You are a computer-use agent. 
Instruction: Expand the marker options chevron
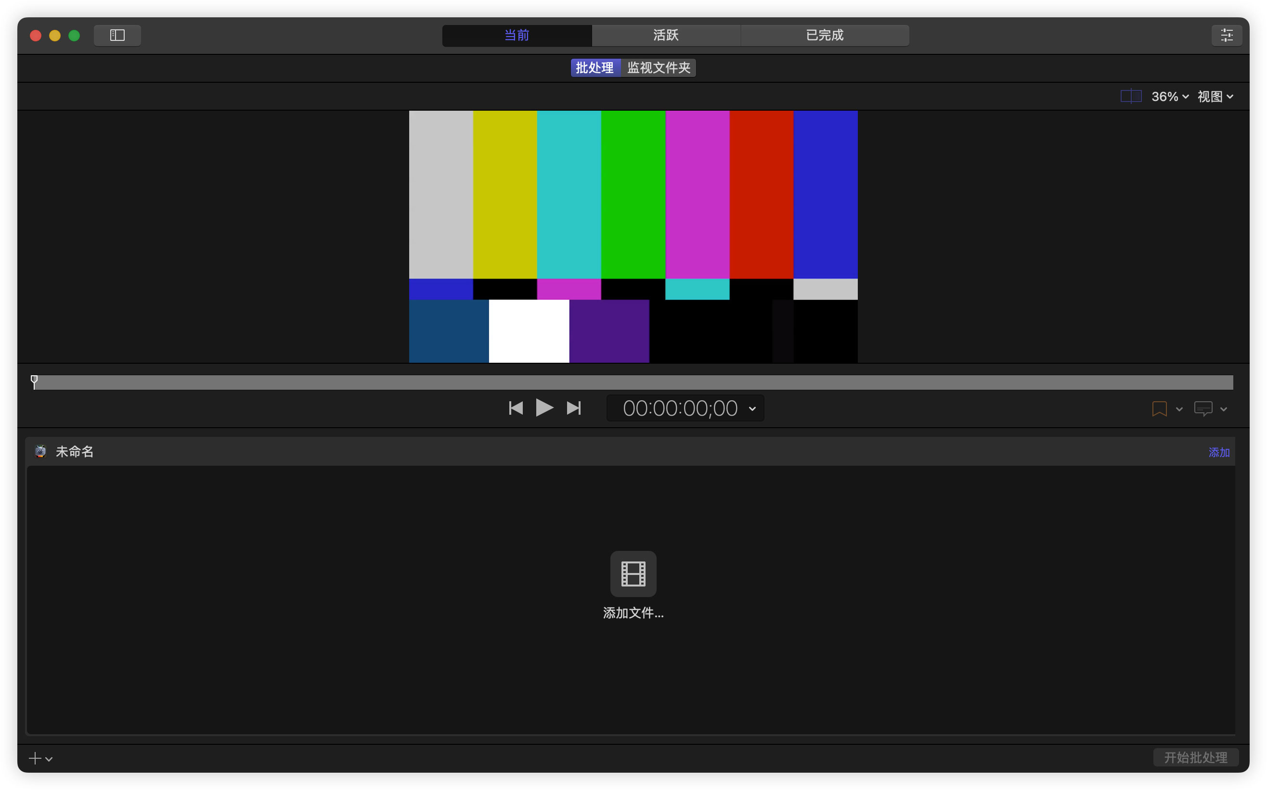click(x=1178, y=409)
